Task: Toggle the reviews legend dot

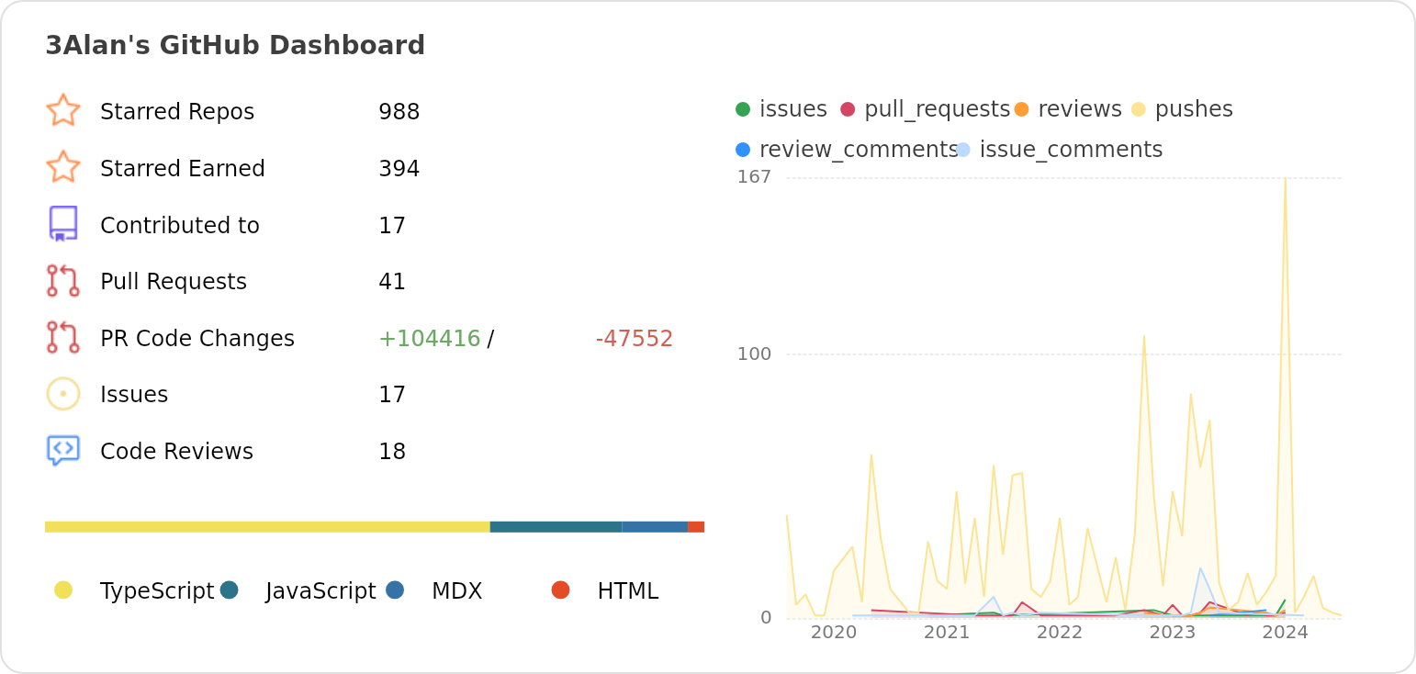Action: (1022, 109)
